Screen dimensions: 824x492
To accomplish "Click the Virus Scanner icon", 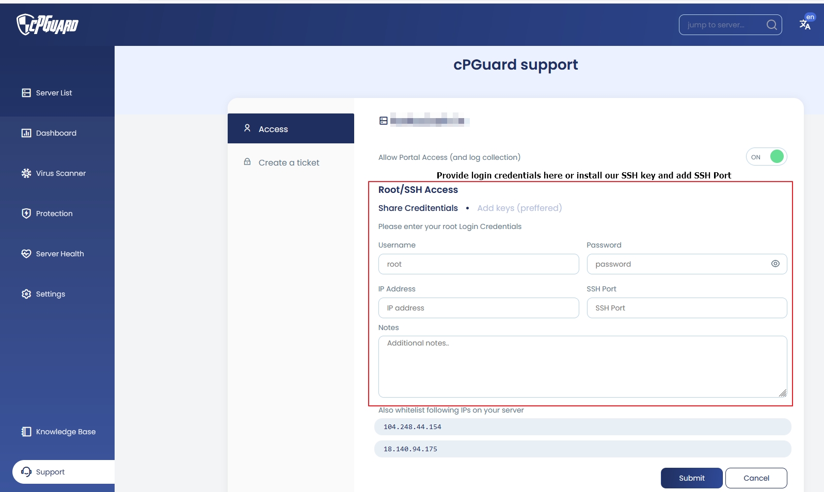I will tap(26, 173).
